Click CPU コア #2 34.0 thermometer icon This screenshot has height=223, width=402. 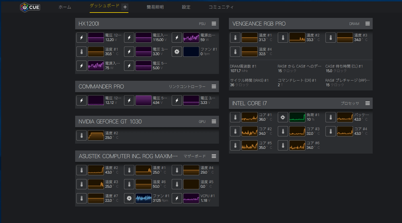(235, 131)
